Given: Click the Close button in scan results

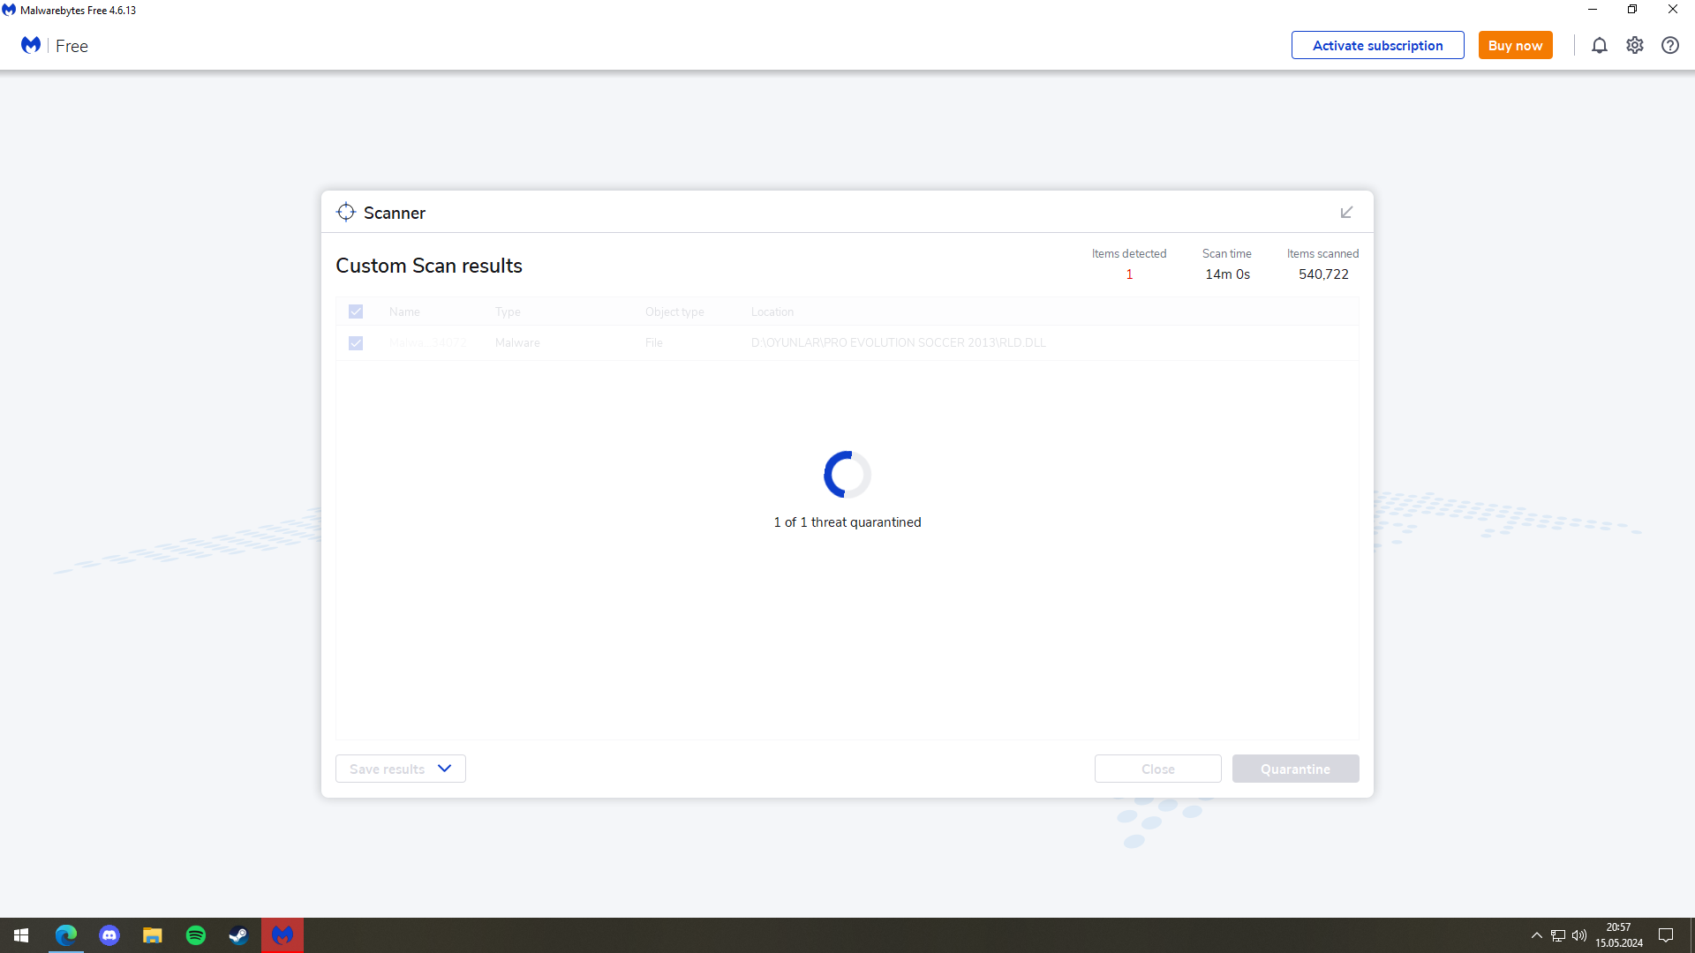Looking at the screenshot, I should (x=1157, y=769).
